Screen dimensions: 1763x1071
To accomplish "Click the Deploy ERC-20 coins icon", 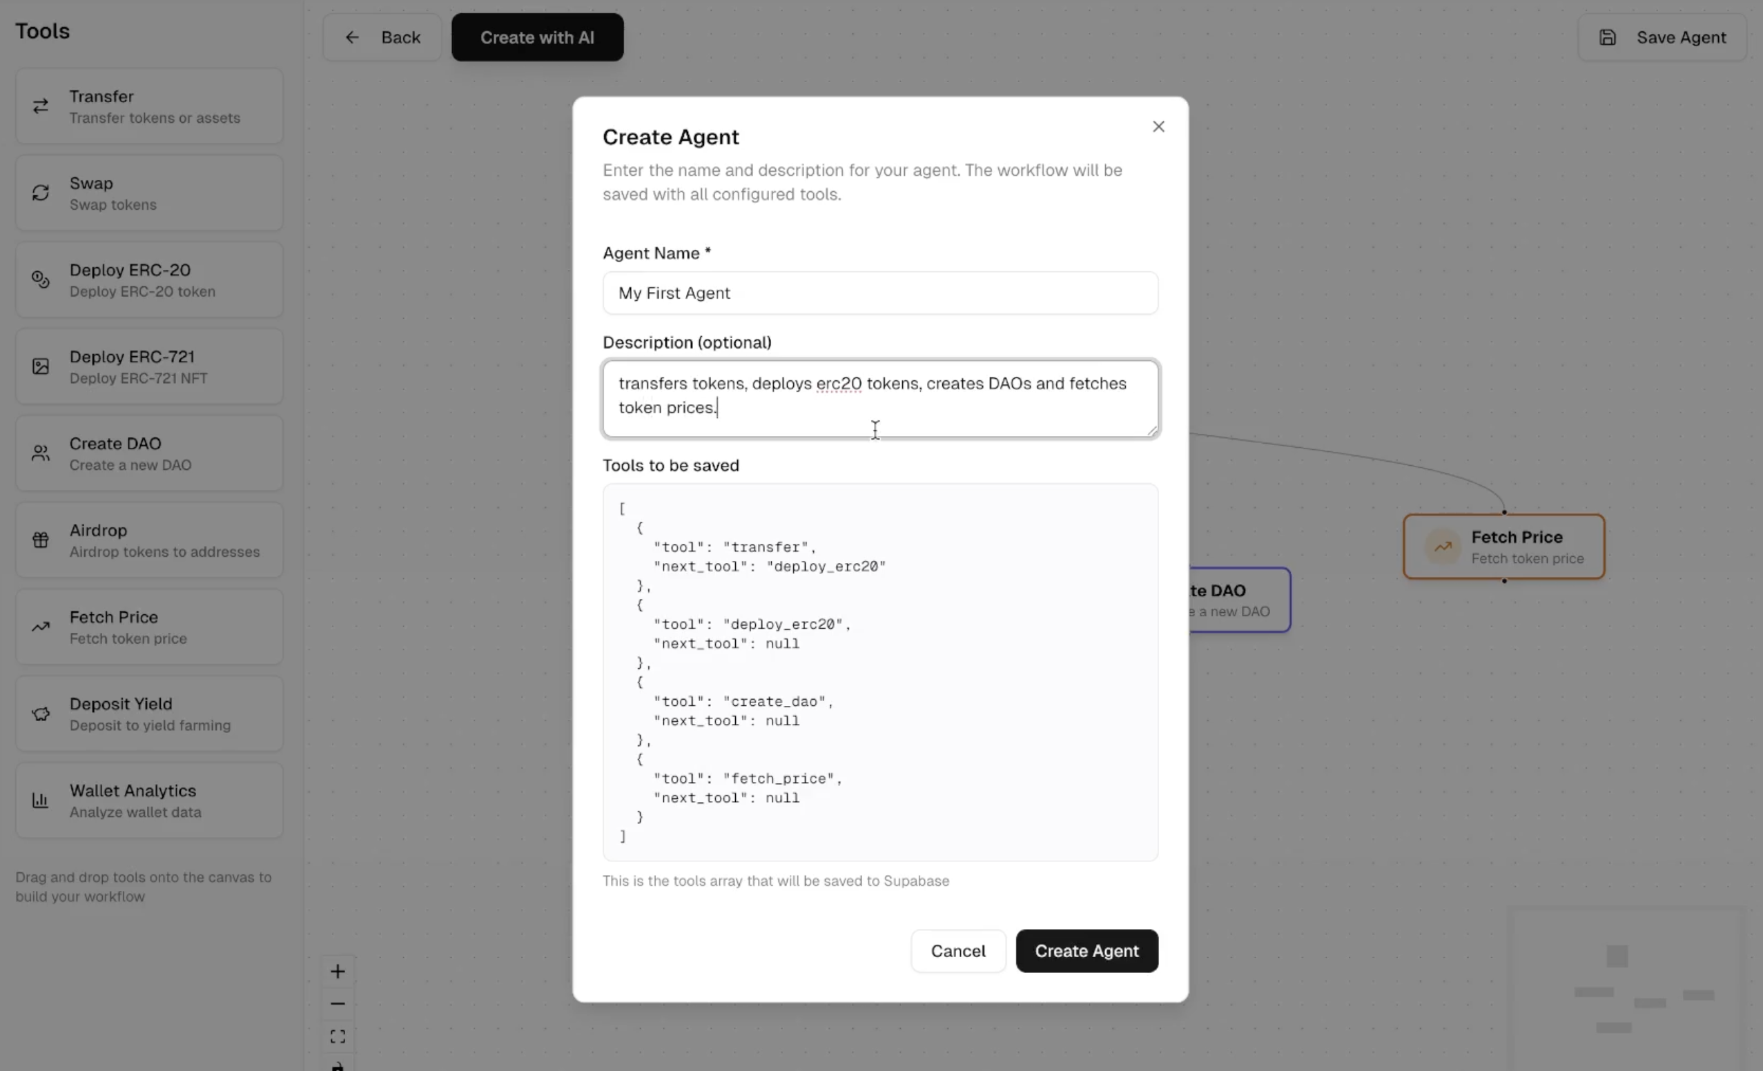I will coord(41,279).
